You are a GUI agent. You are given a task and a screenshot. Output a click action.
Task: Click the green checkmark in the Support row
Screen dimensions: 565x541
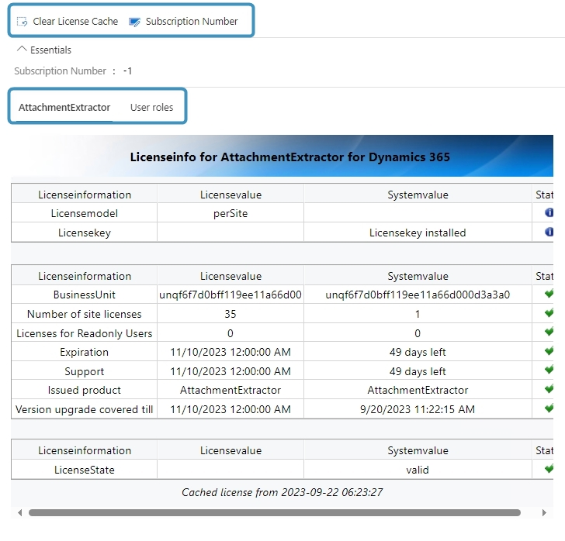pyautogui.click(x=549, y=370)
